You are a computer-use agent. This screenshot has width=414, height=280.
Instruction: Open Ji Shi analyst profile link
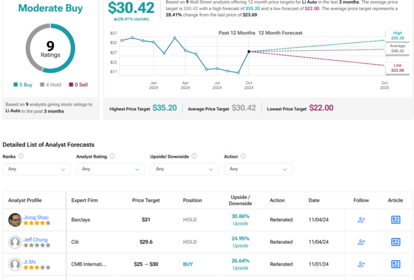(x=29, y=262)
